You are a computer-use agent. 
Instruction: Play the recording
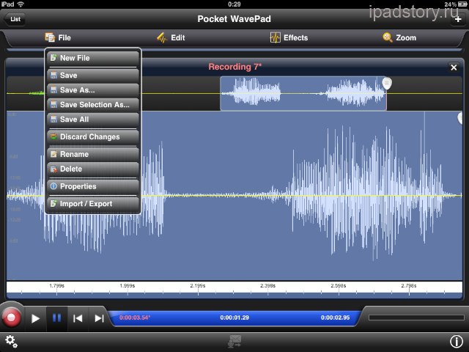pos(35,318)
